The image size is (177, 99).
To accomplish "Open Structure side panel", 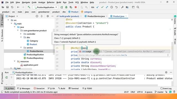I will [2, 35].
